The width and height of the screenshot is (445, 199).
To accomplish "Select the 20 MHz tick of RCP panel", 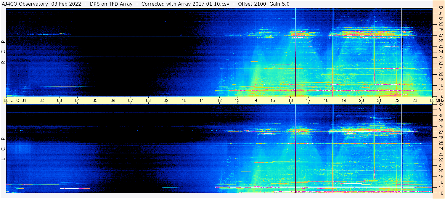I will pyautogui.click(x=440, y=74).
